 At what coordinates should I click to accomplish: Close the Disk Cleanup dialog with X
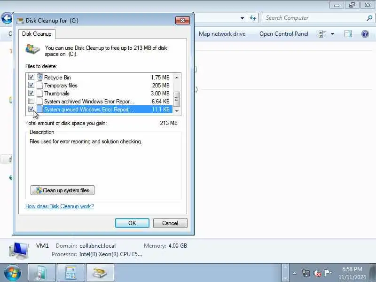182,21
